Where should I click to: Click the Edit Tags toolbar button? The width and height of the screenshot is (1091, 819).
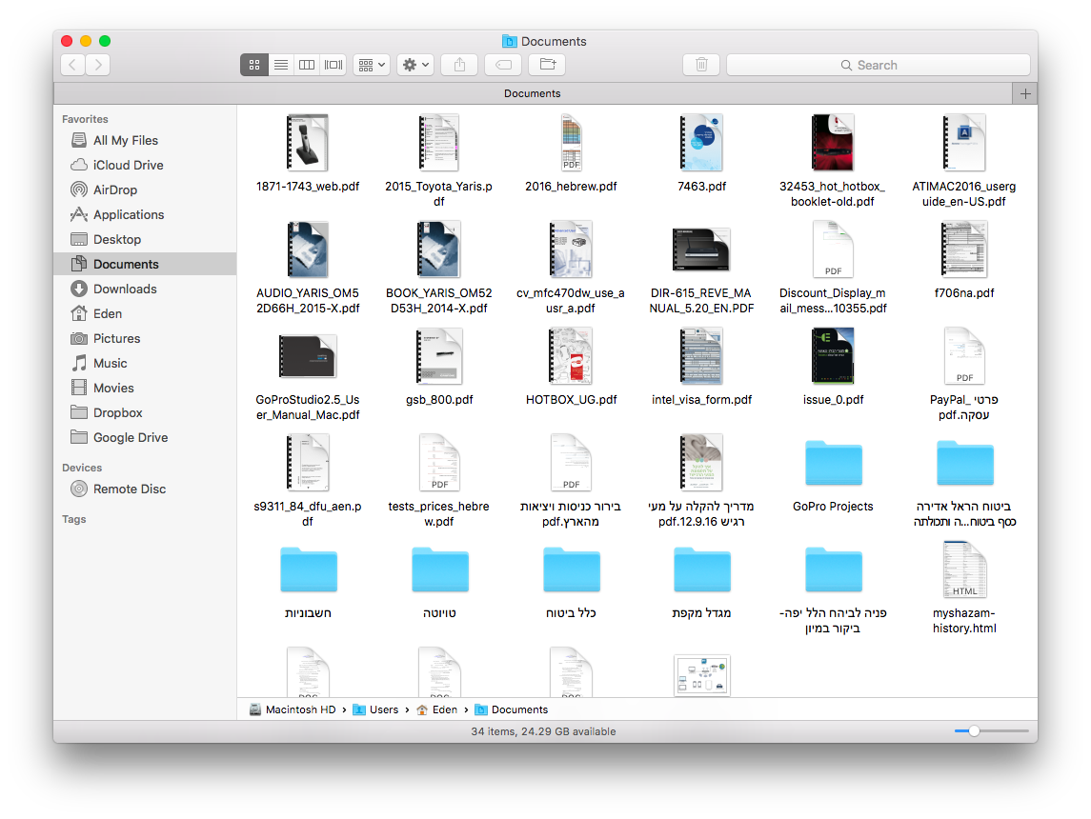point(503,65)
